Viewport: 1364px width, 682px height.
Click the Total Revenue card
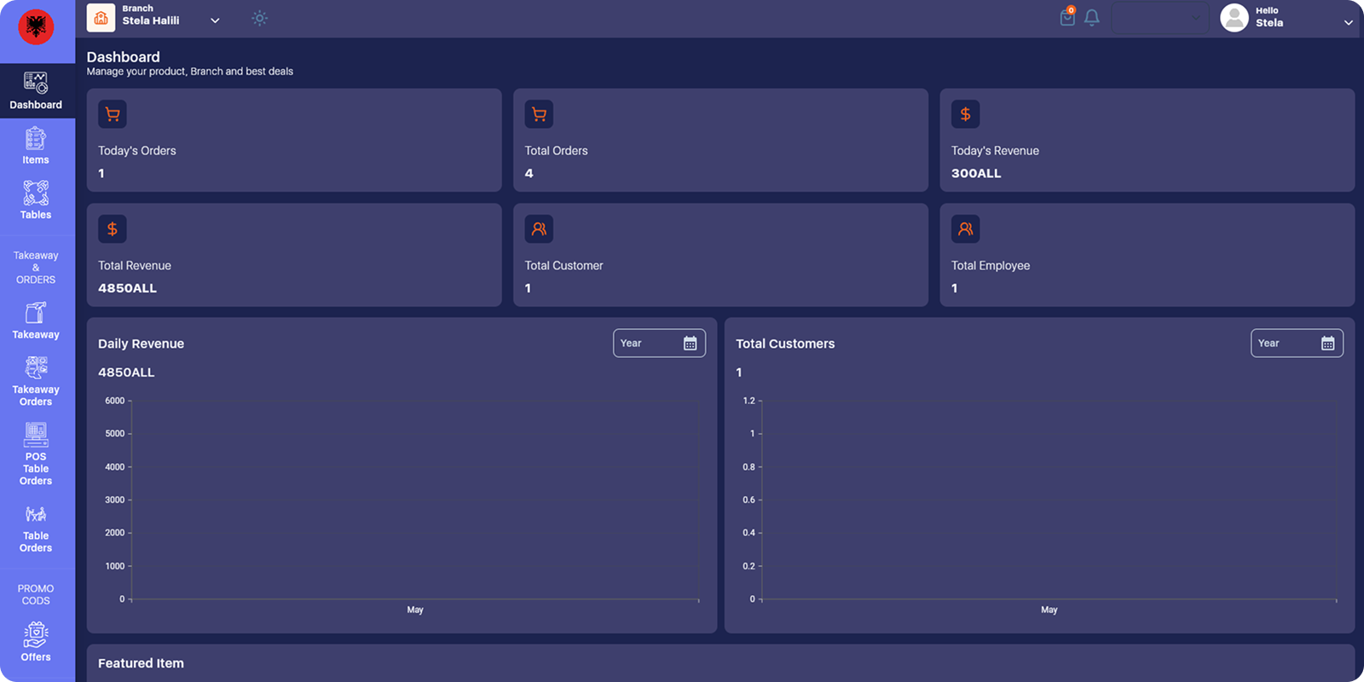click(294, 255)
